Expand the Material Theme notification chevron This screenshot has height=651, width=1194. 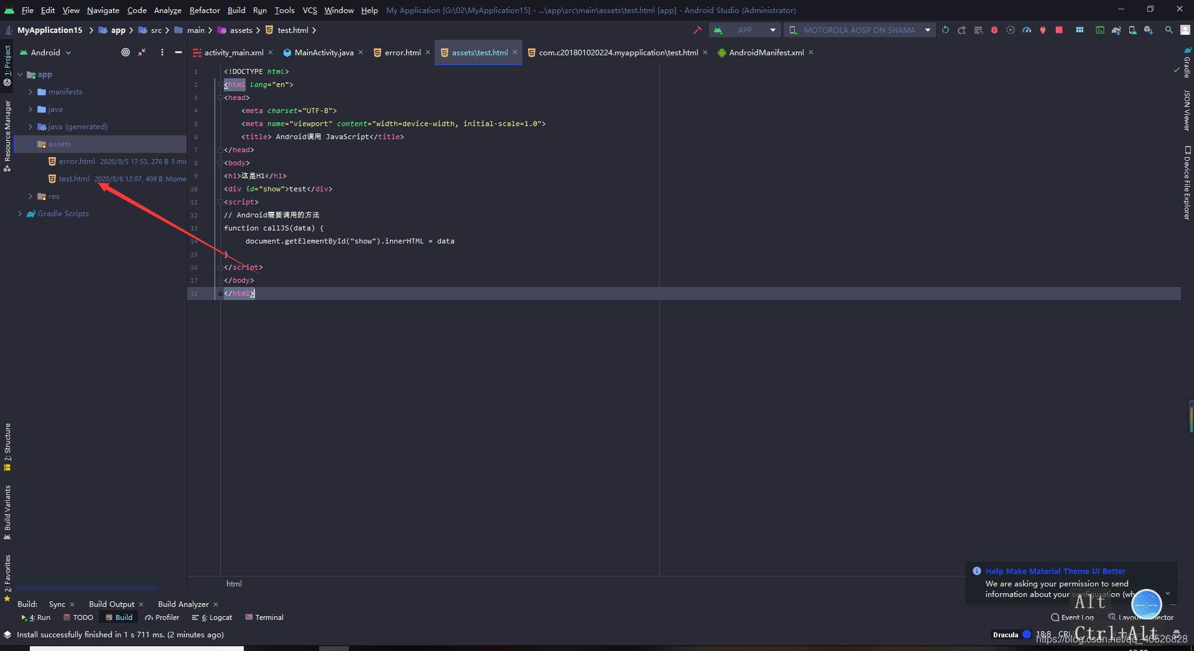click(1168, 593)
